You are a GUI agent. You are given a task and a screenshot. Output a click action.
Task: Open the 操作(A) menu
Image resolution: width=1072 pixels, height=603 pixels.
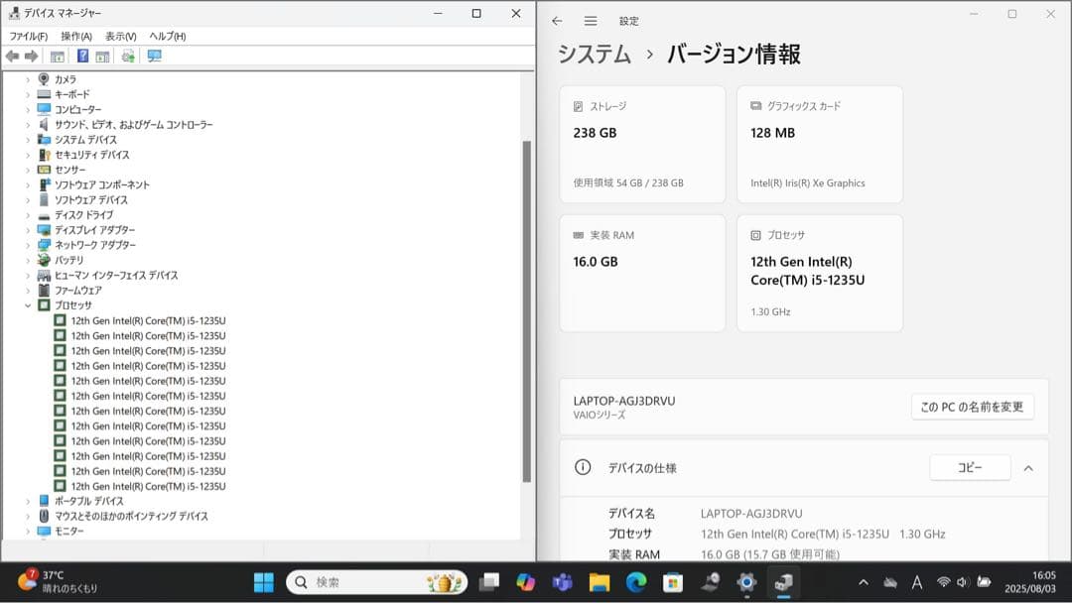point(75,36)
